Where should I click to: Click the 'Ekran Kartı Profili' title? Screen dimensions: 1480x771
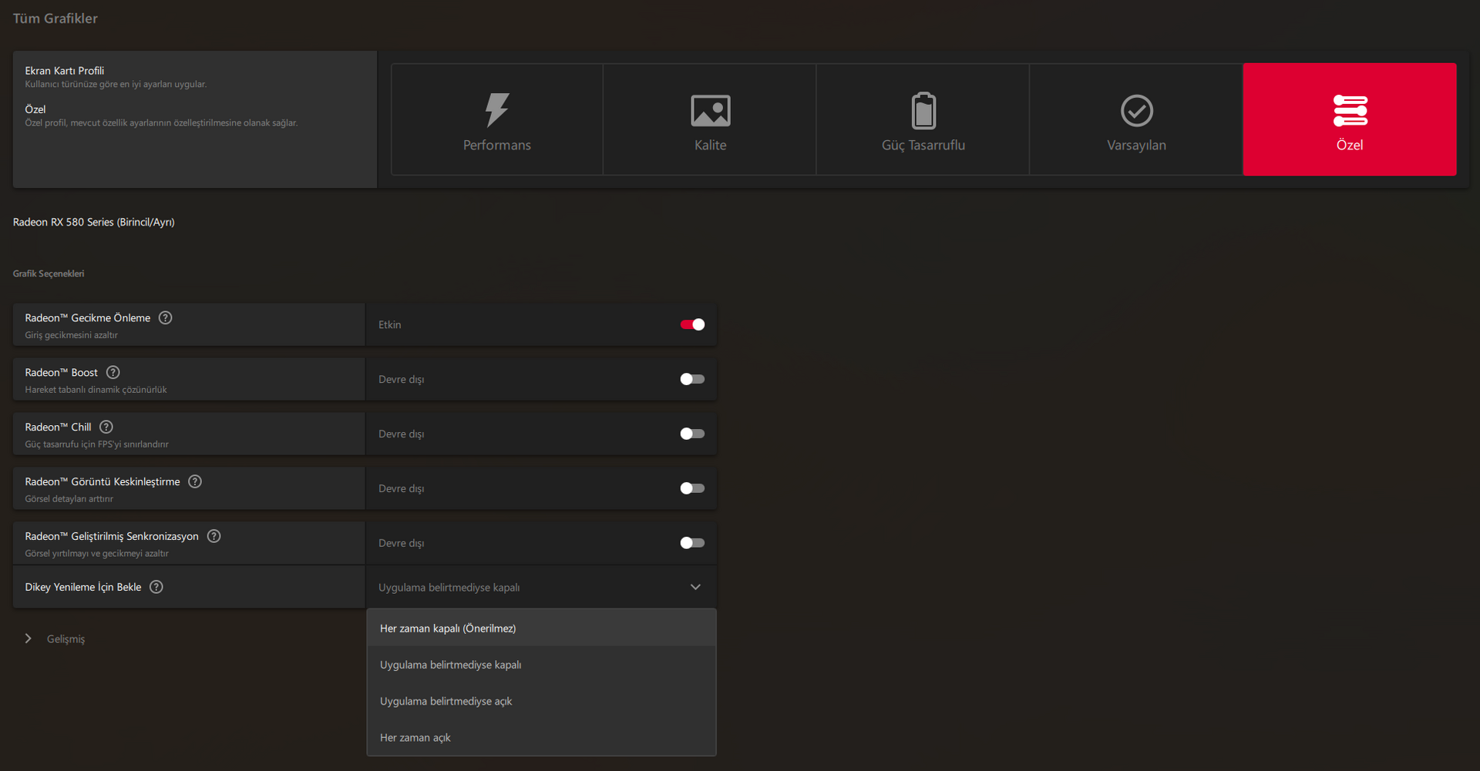[x=65, y=71]
